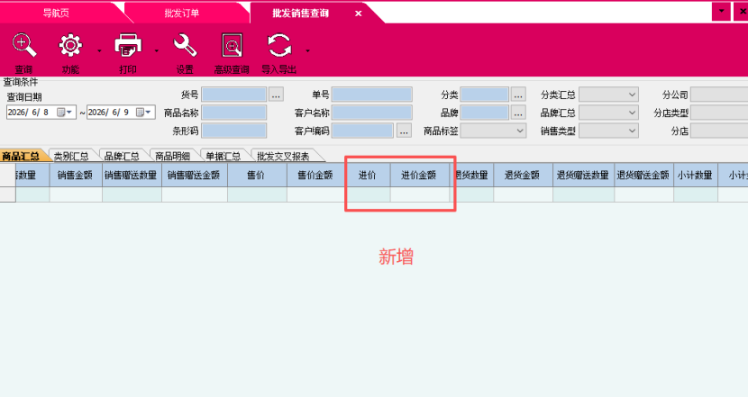748x397 pixels.
Task: Open 高级查询 advanced search icon
Action: pyautogui.click(x=233, y=45)
